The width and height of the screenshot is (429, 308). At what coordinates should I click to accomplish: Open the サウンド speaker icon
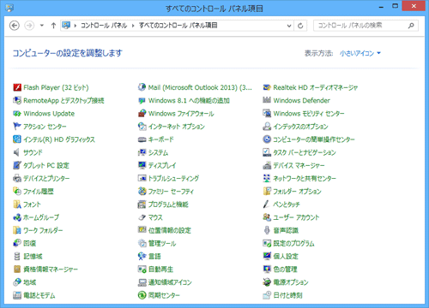(x=17, y=152)
